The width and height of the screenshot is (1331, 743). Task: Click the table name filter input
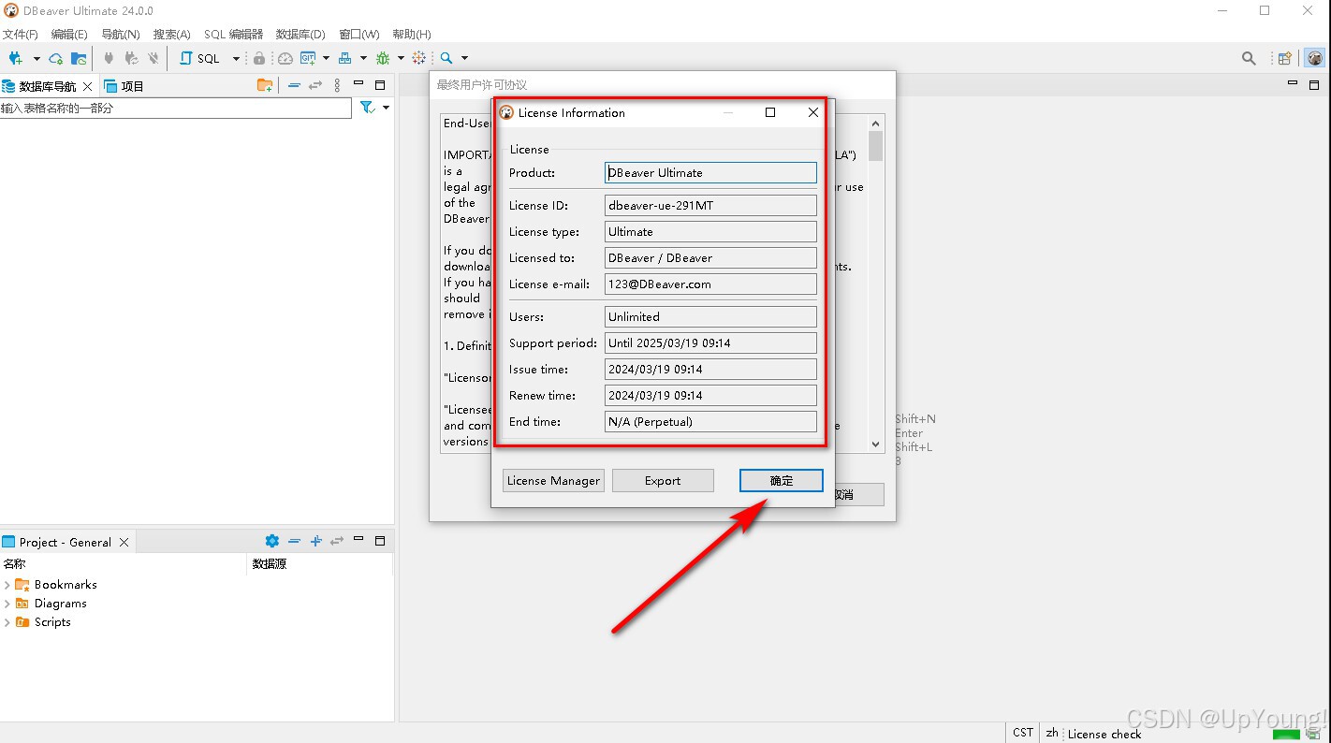coord(176,108)
